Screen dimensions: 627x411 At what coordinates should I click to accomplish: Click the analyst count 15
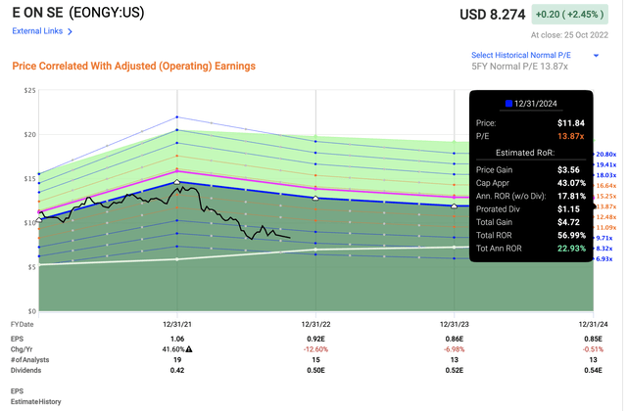click(315, 360)
